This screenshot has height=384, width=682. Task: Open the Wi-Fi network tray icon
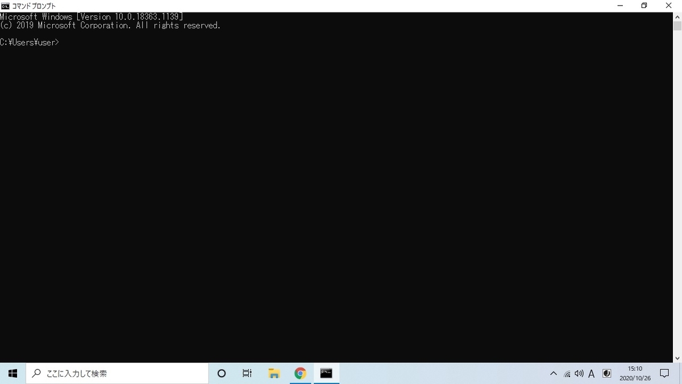tap(567, 374)
